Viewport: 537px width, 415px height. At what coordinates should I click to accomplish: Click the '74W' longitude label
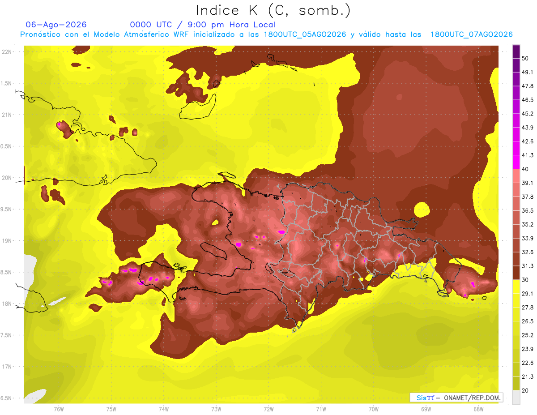[164, 409]
